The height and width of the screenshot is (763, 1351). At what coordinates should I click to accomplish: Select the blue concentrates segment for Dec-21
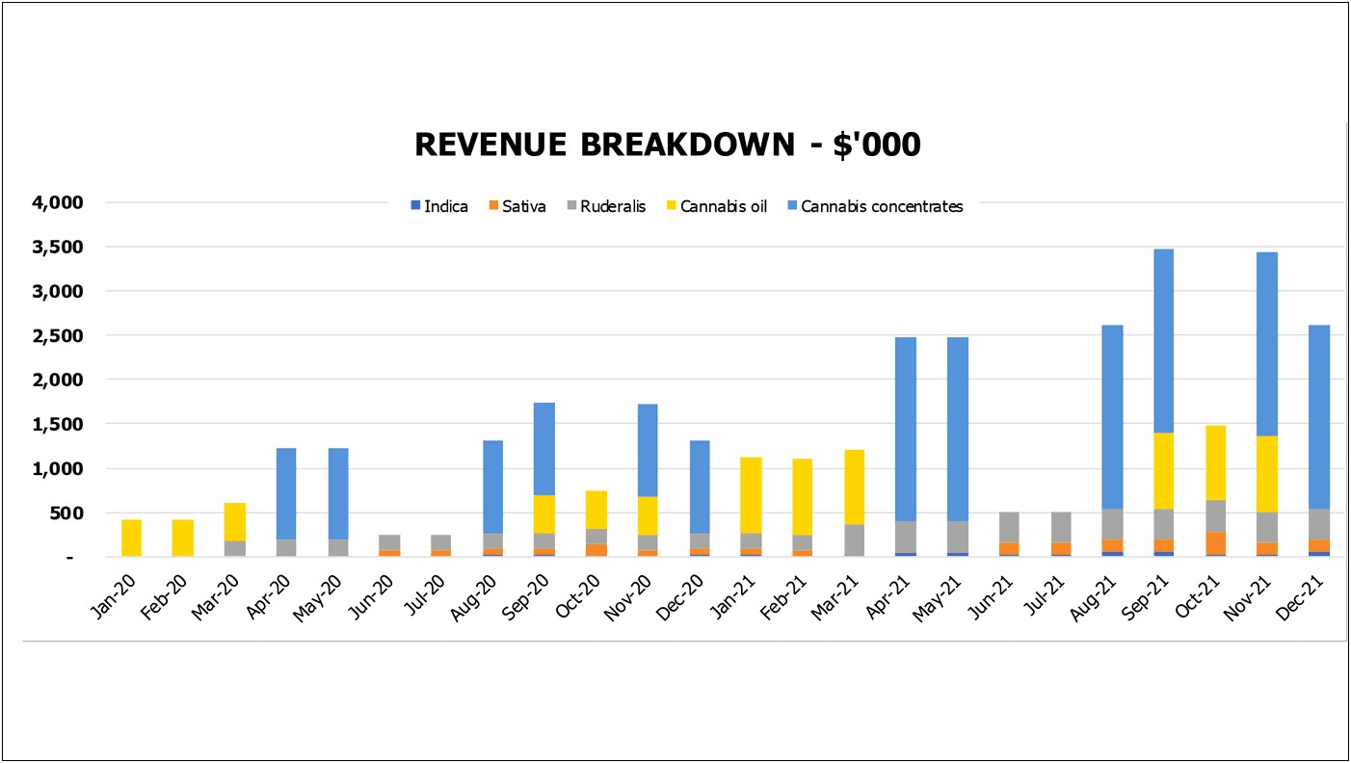click(x=1318, y=417)
